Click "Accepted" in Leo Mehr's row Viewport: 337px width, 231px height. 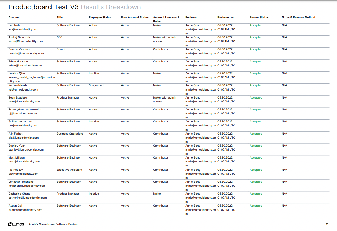256,25
